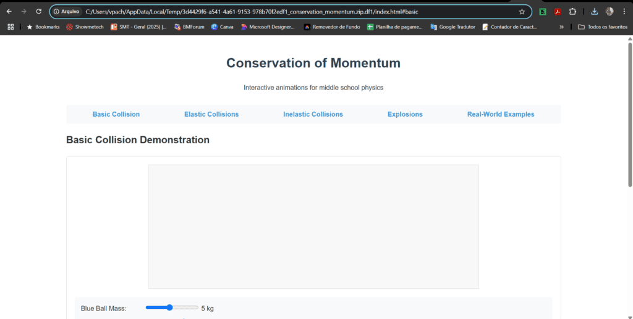The image size is (633, 319).
Task: Open the browser Downloads icon
Action: tap(594, 11)
